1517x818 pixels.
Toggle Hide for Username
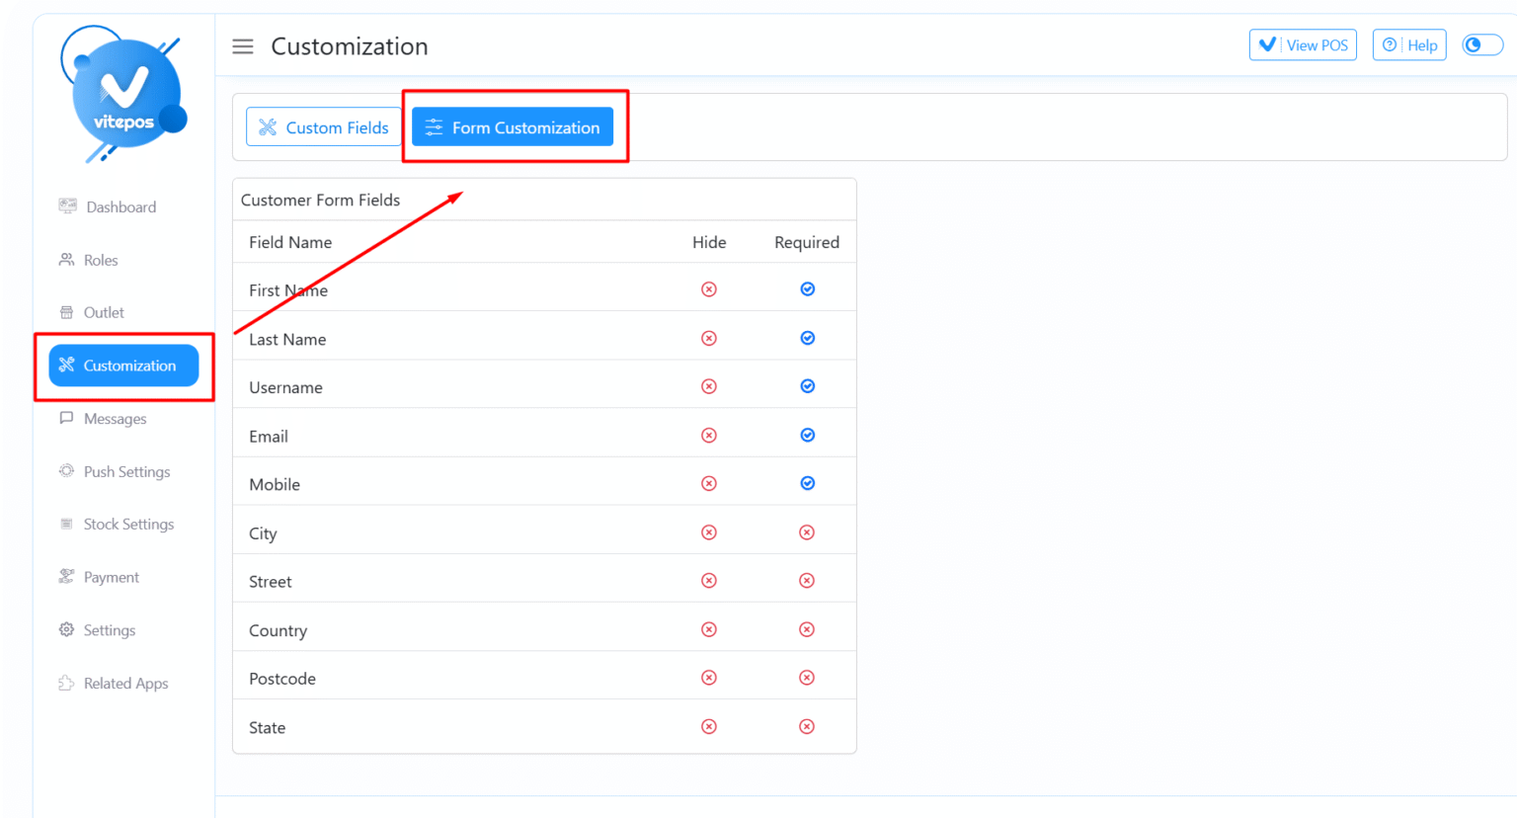[x=709, y=386]
